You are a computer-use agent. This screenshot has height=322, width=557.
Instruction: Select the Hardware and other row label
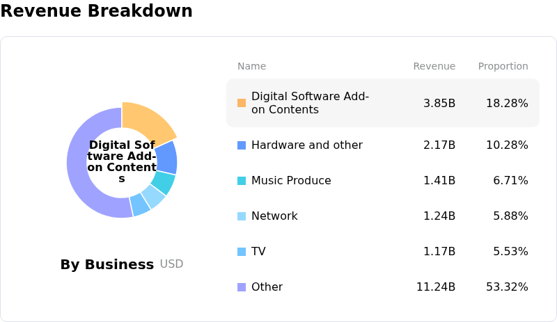306,145
